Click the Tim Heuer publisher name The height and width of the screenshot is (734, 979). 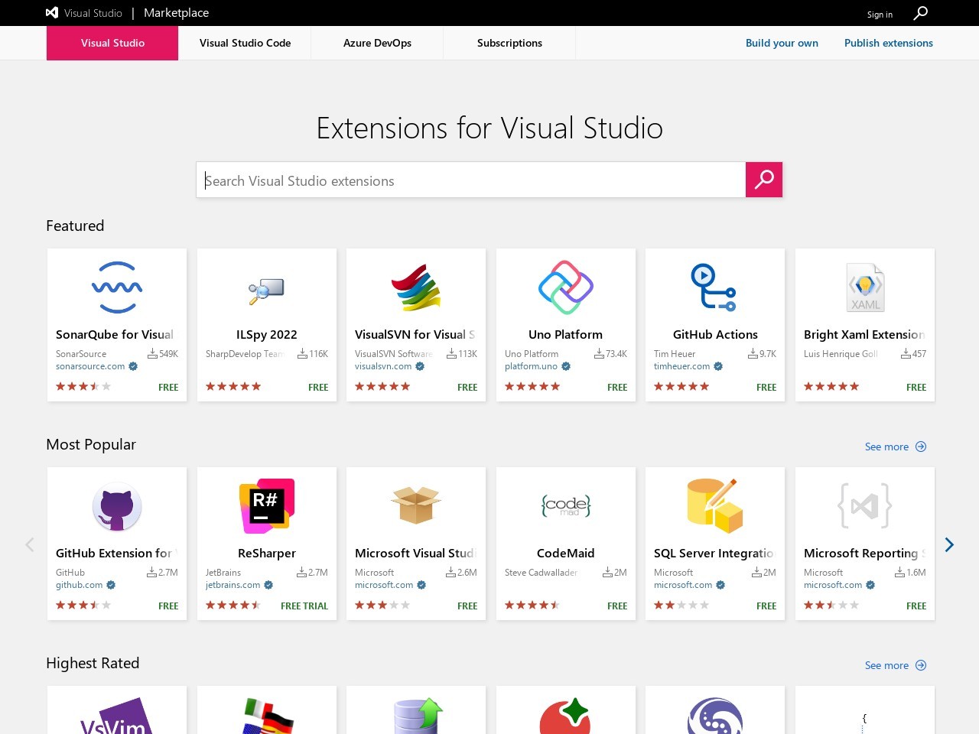point(675,354)
